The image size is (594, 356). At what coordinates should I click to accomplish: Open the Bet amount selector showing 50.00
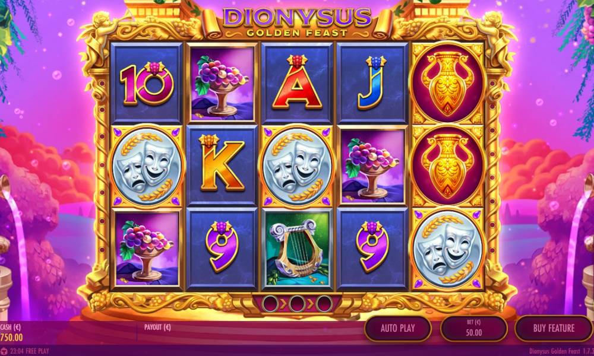pyautogui.click(x=473, y=328)
